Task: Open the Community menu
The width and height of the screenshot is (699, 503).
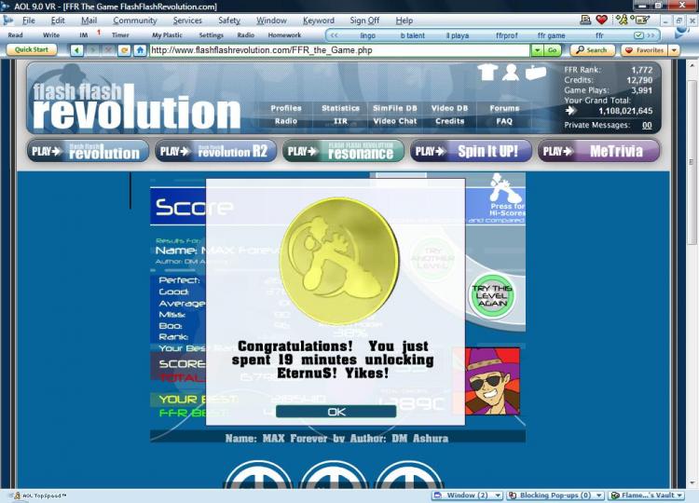Action: (134, 20)
